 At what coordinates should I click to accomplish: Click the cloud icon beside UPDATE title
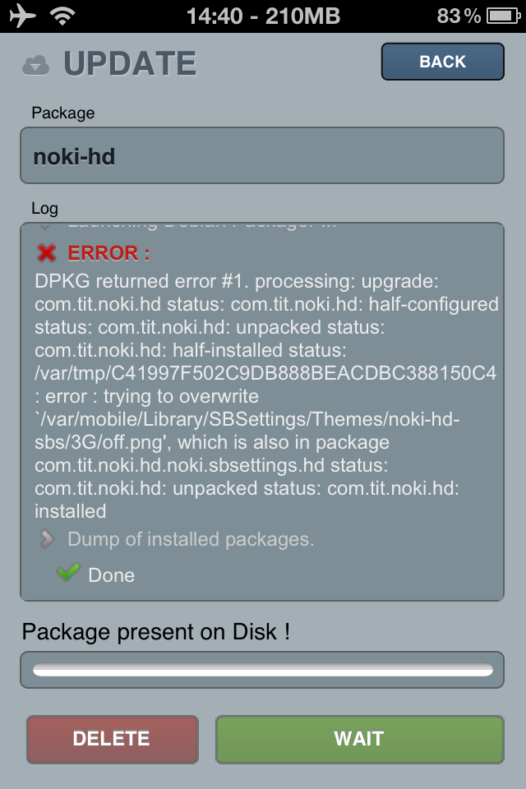(36, 64)
